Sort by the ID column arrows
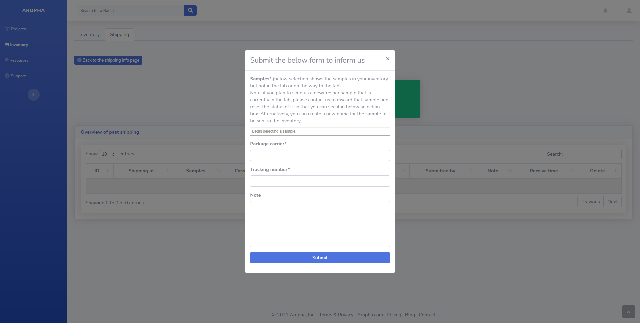 [x=109, y=170]
